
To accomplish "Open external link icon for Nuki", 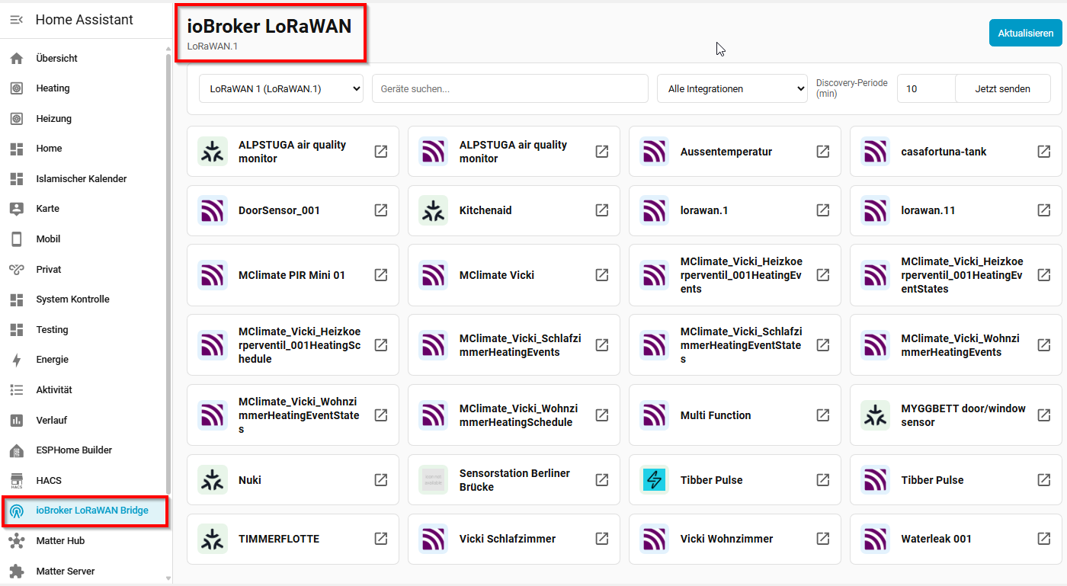I will click(381, 480).
